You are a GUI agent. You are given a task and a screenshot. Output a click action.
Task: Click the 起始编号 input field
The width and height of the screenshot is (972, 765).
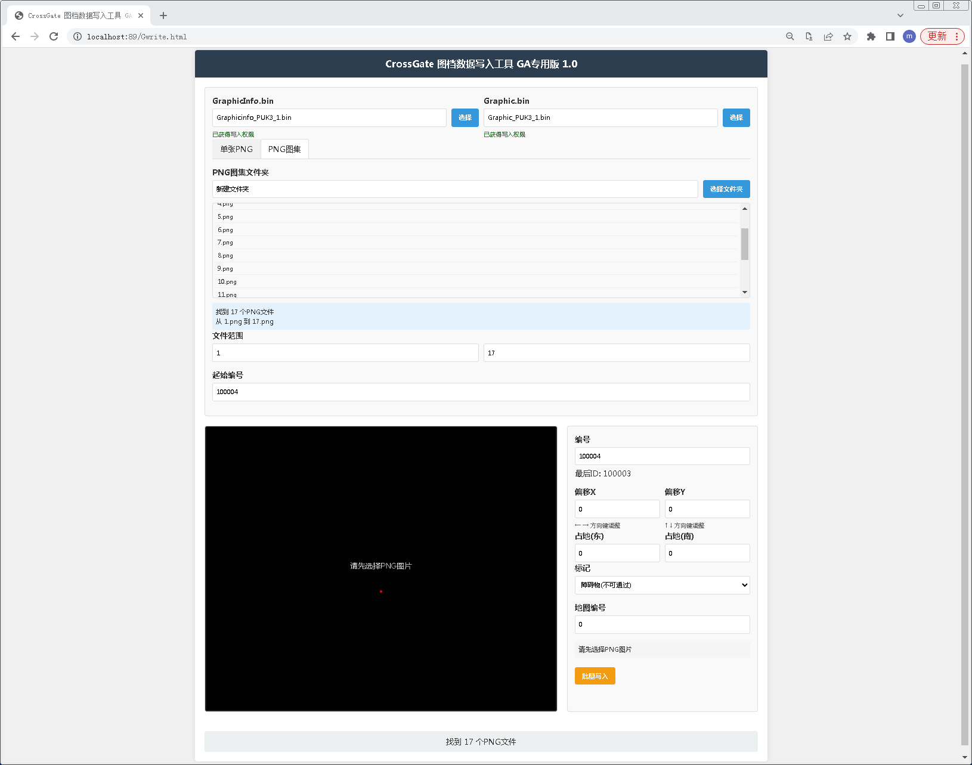pos(481,392)
